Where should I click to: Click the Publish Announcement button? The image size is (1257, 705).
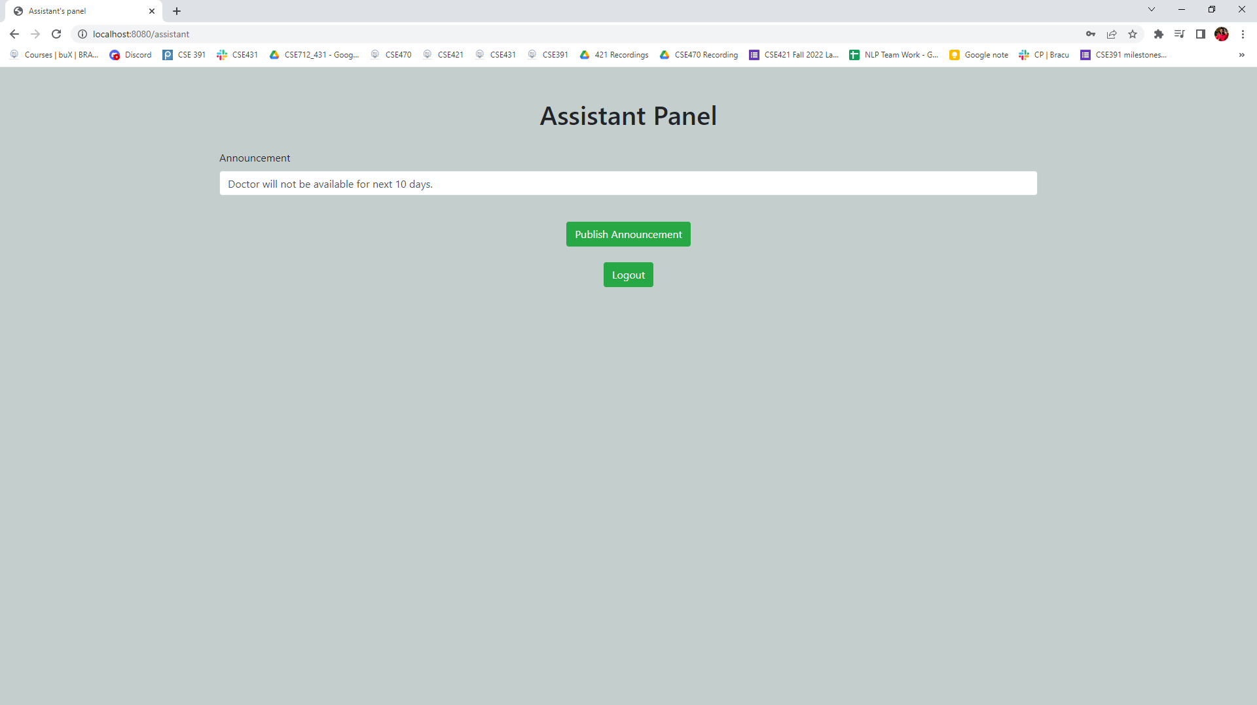pos(628,233)
